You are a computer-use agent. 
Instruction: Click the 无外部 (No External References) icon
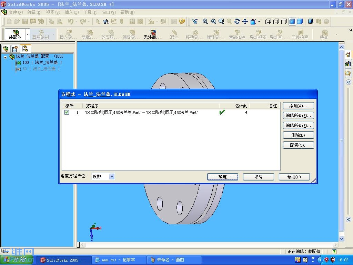click(x=153, y=34)
